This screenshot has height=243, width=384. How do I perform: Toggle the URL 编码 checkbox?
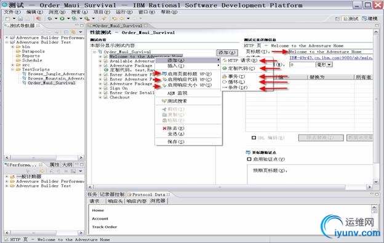[254, 138]
